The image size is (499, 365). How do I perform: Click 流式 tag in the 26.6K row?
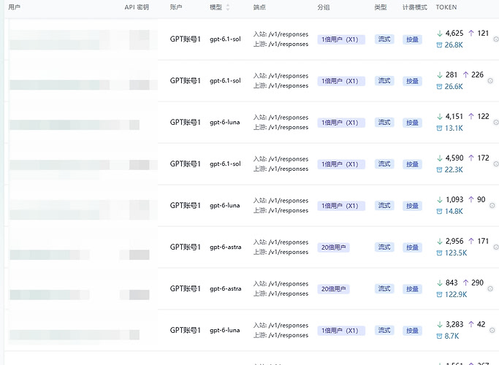[x=384, y=81]
